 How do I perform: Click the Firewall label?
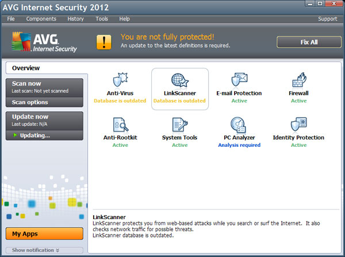[x=298, y=93]
